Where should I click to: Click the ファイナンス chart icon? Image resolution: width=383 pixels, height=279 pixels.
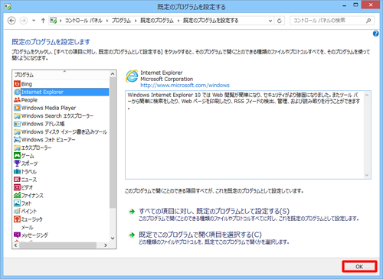click(x=17, y=195)
